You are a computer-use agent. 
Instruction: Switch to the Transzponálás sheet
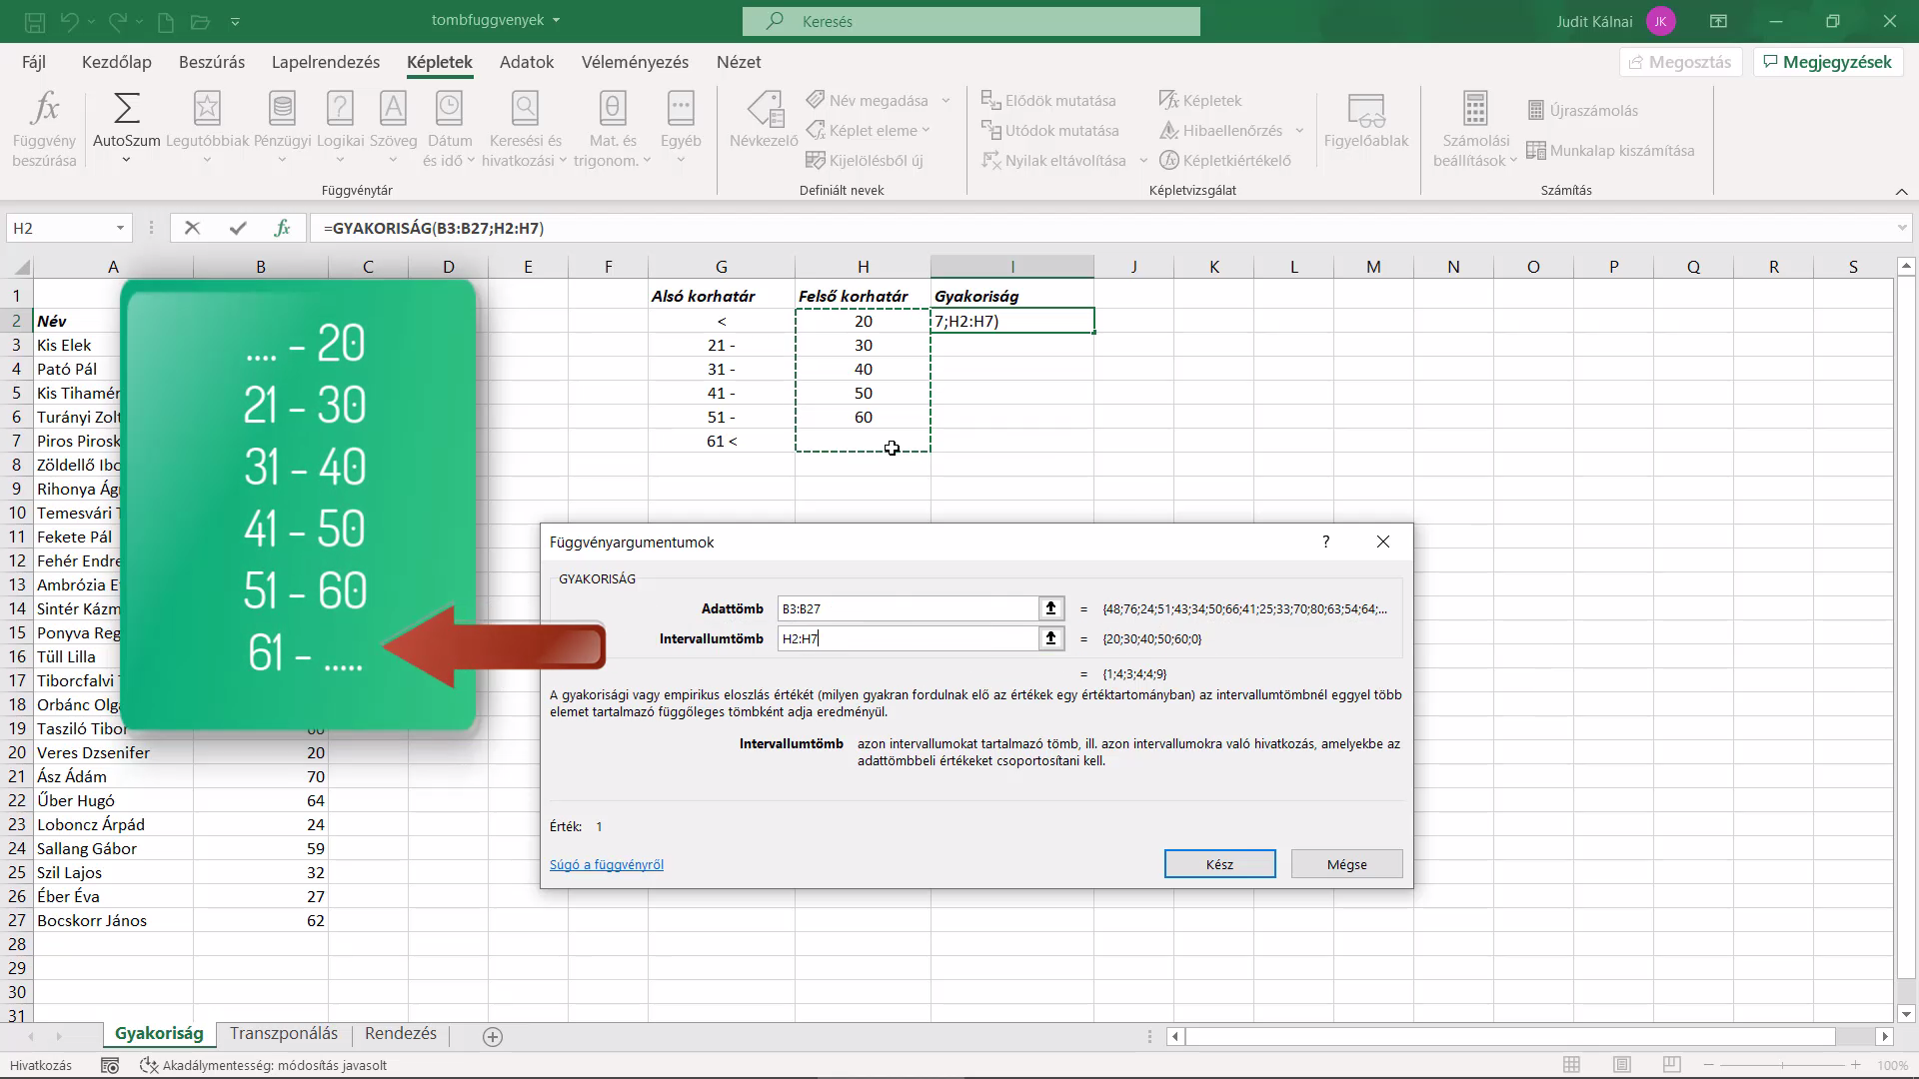coord(284,1034)
